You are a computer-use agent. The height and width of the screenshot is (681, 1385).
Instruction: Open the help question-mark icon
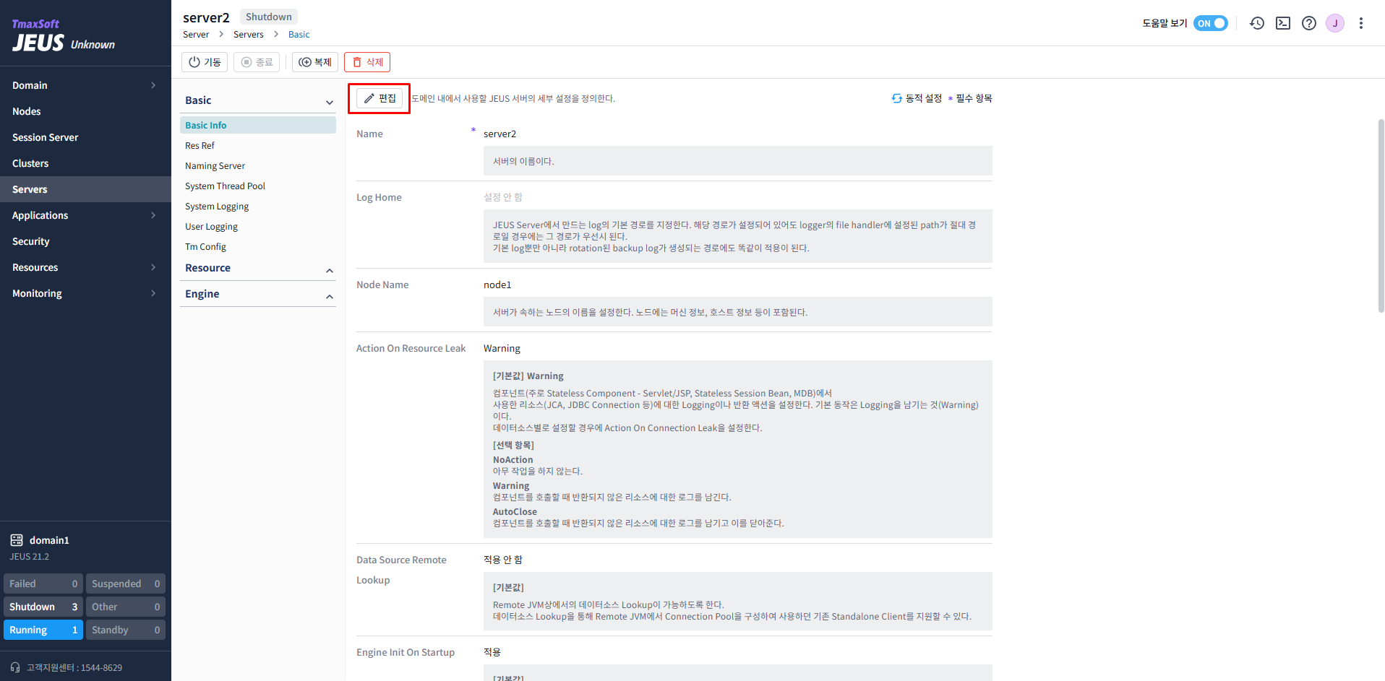pyautogui.click(x=1309, y=22)
